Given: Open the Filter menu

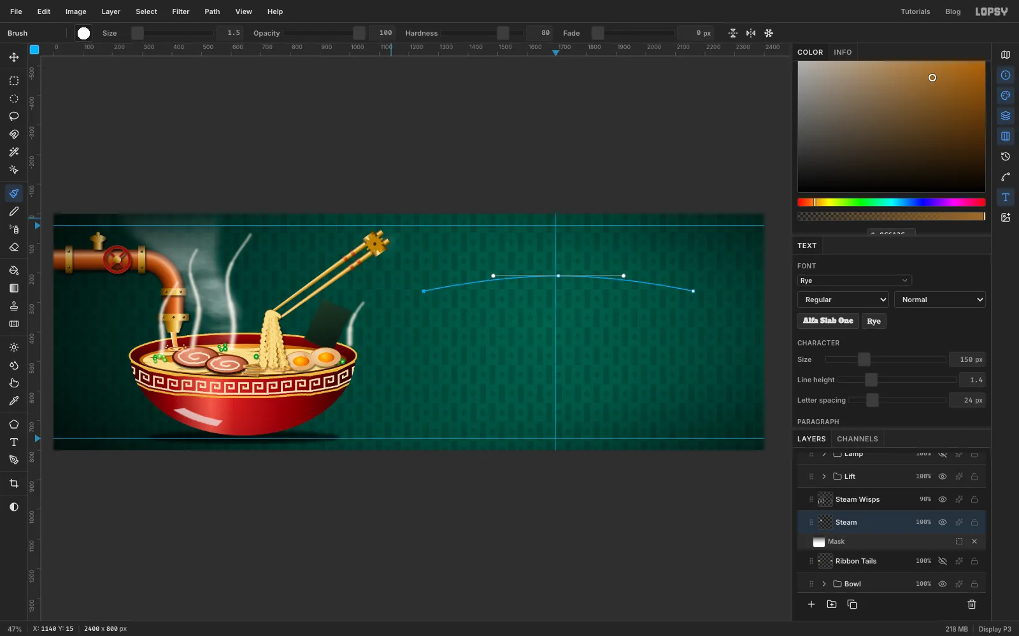Looking at the screenshot, I should point(181,11).
